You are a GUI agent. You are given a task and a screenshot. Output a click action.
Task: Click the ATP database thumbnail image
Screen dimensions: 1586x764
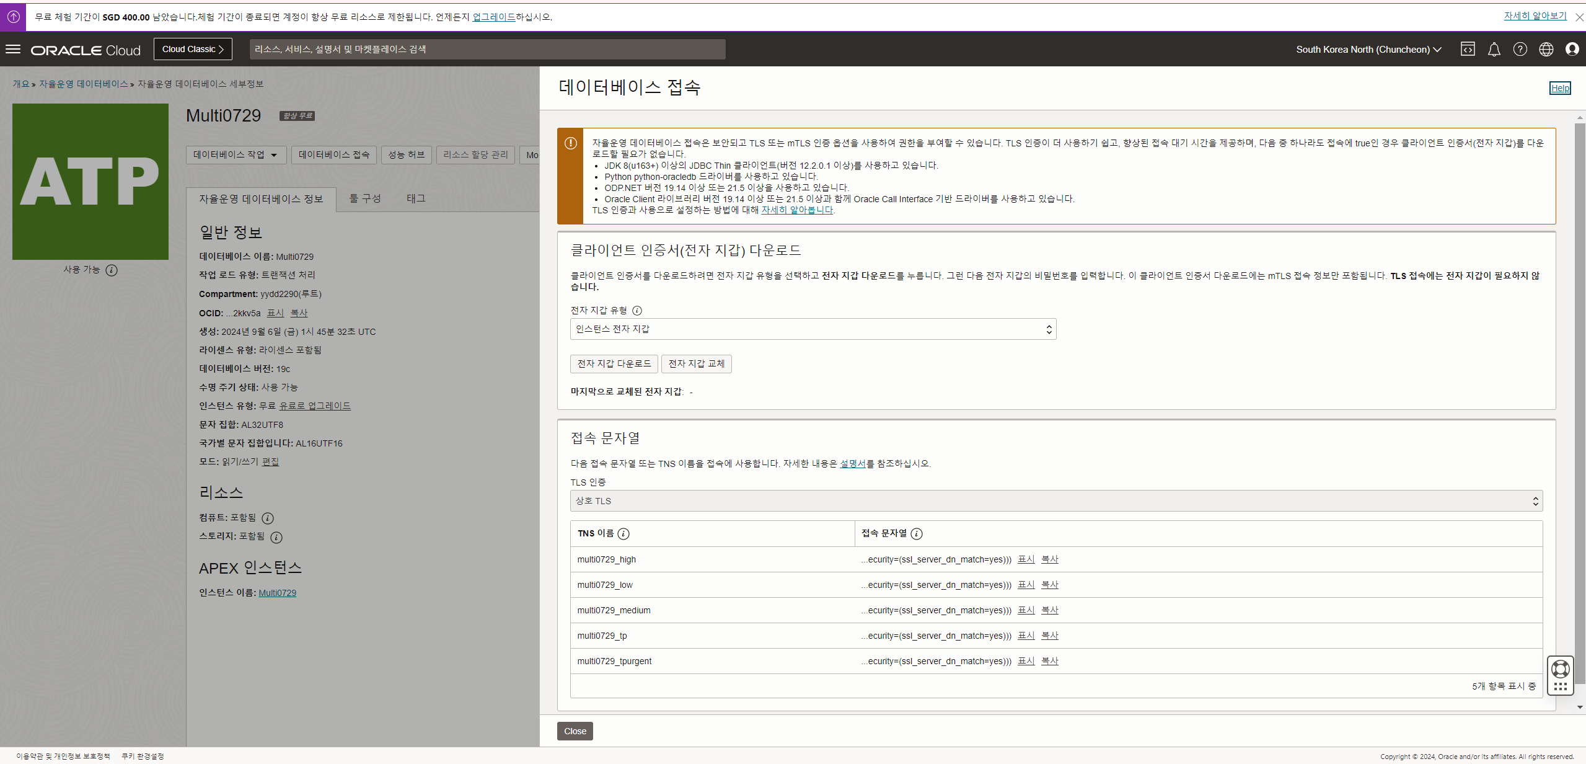point(90,182)
